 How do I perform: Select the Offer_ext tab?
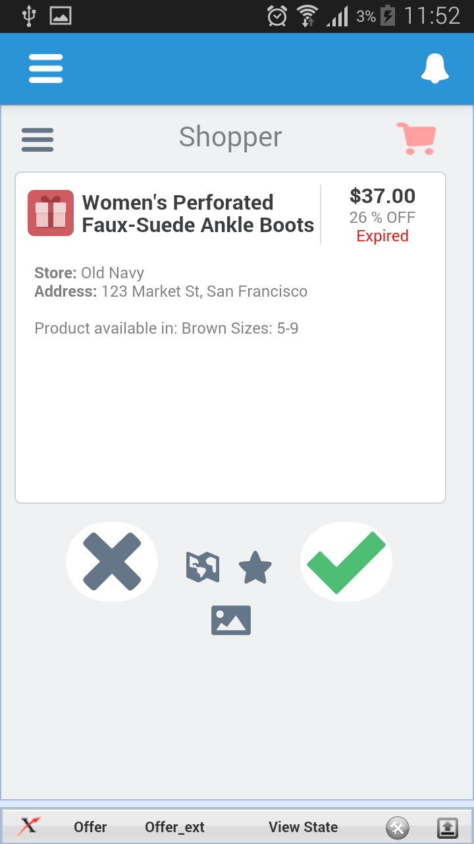point(174,827)
